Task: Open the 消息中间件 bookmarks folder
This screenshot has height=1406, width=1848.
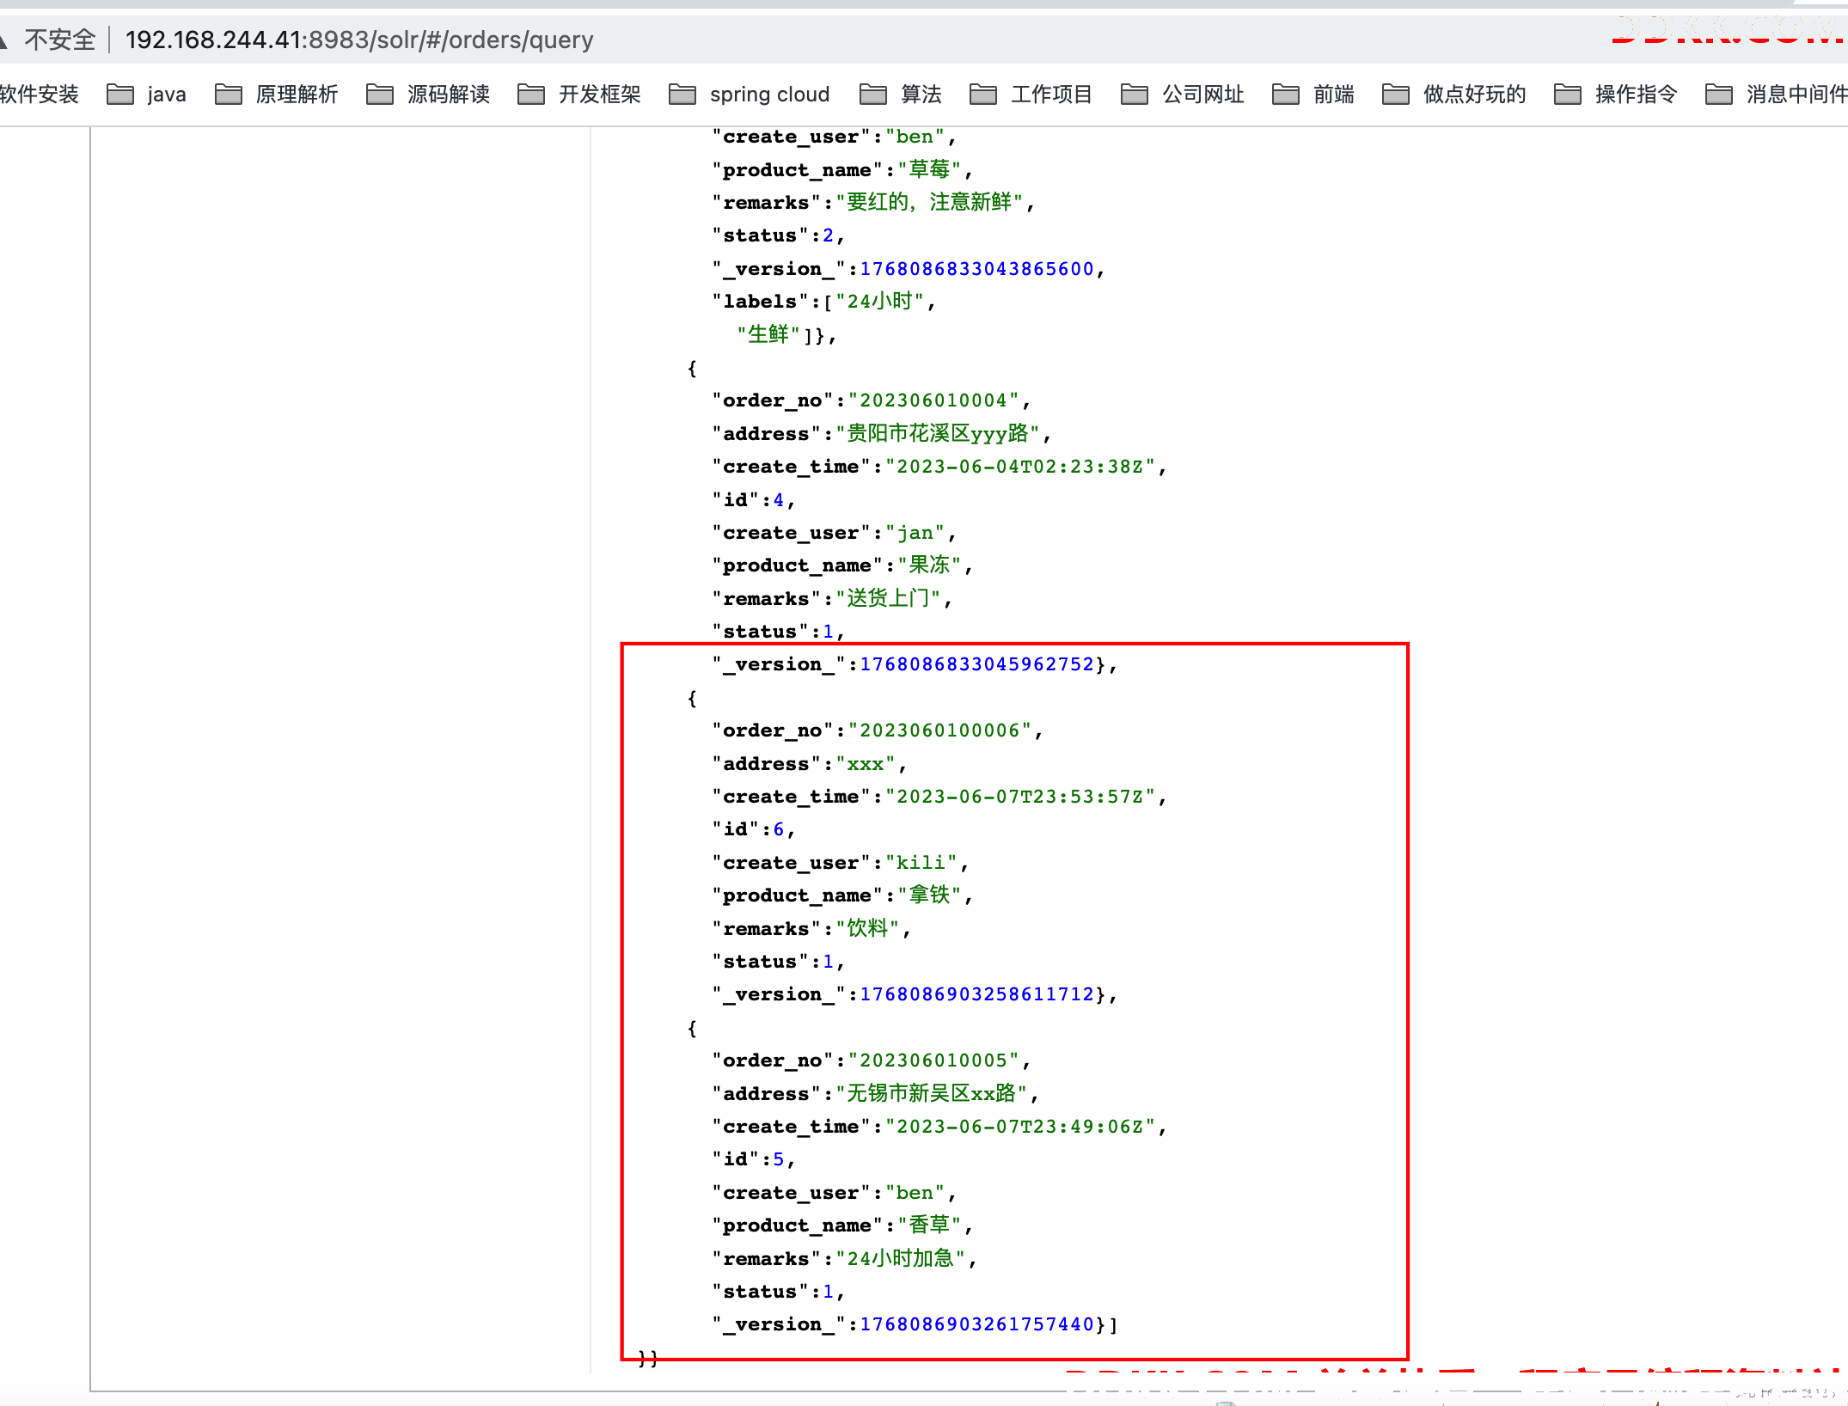Action: [x=1776, y=95]
